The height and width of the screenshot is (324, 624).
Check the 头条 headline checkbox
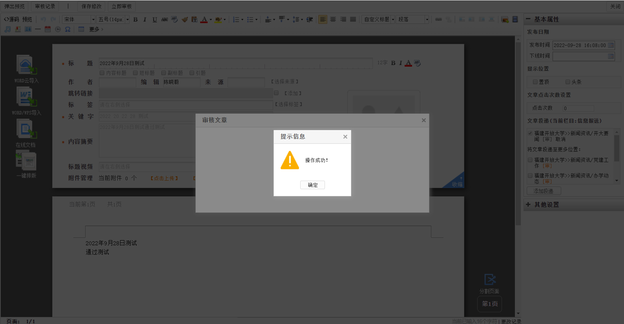567,82
